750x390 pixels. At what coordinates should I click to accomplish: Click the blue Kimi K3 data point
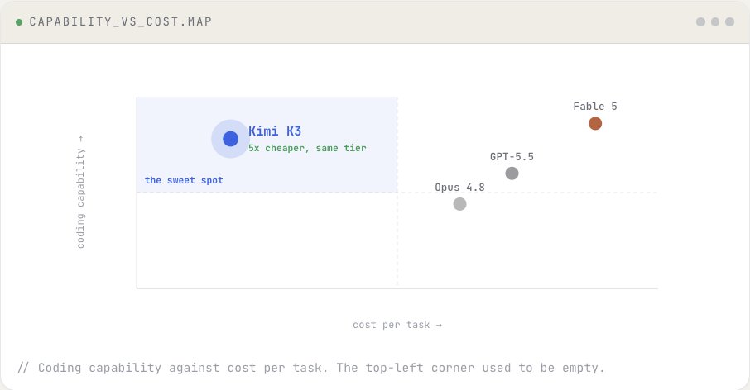(231, 139)
